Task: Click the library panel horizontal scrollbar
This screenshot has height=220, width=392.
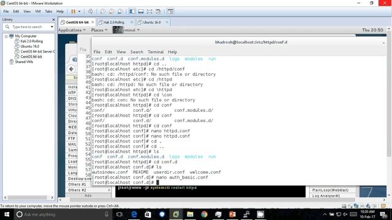Action: [x=27, y=197]
